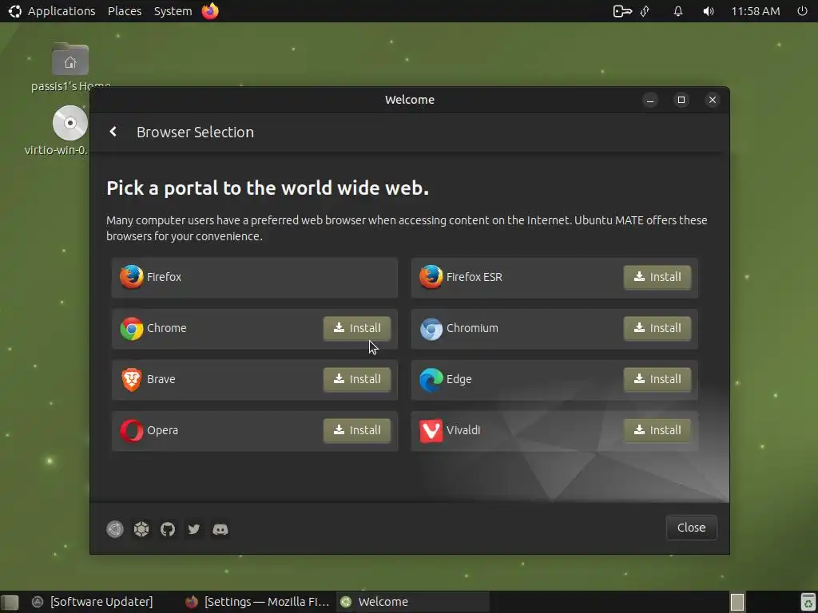818x613 pixels.
Task: Select the Welcome taskbar entry
Action: [413, 602]
